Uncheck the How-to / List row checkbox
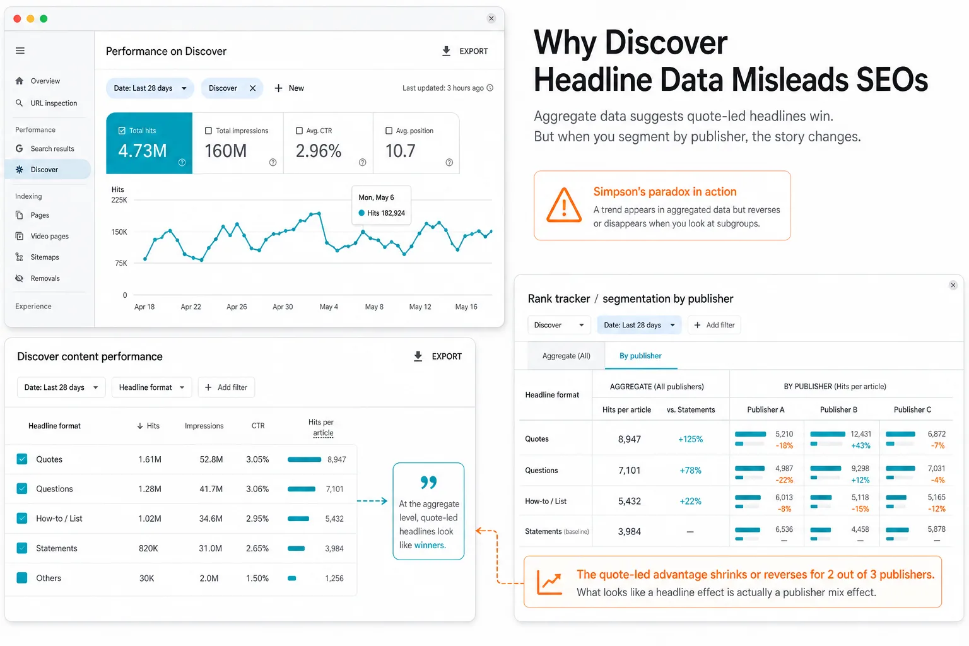Viewport: 969px width, 646px height. coord(22,518)
